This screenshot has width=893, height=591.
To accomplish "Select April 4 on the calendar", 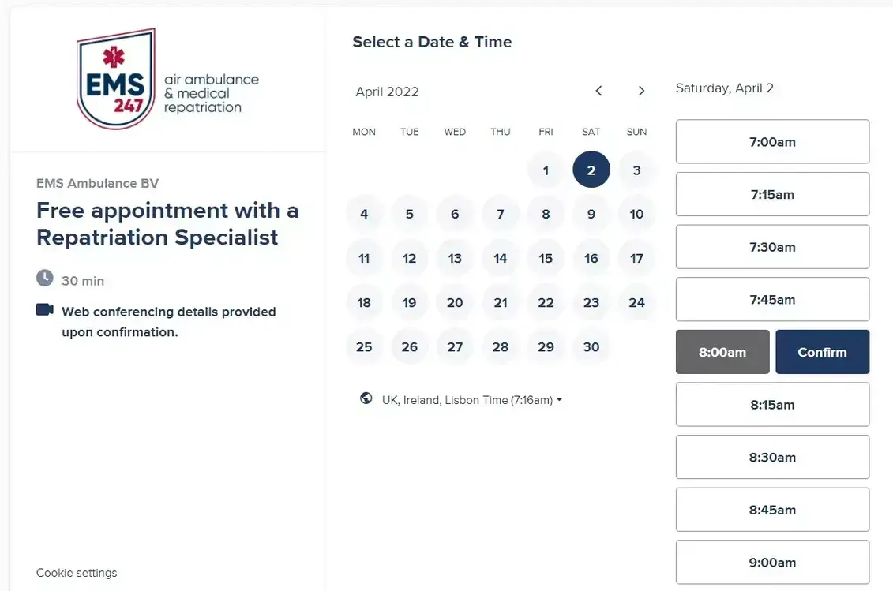I will pos(364,214).
